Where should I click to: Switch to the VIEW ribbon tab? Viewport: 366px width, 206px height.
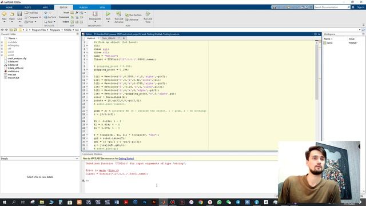102,7
